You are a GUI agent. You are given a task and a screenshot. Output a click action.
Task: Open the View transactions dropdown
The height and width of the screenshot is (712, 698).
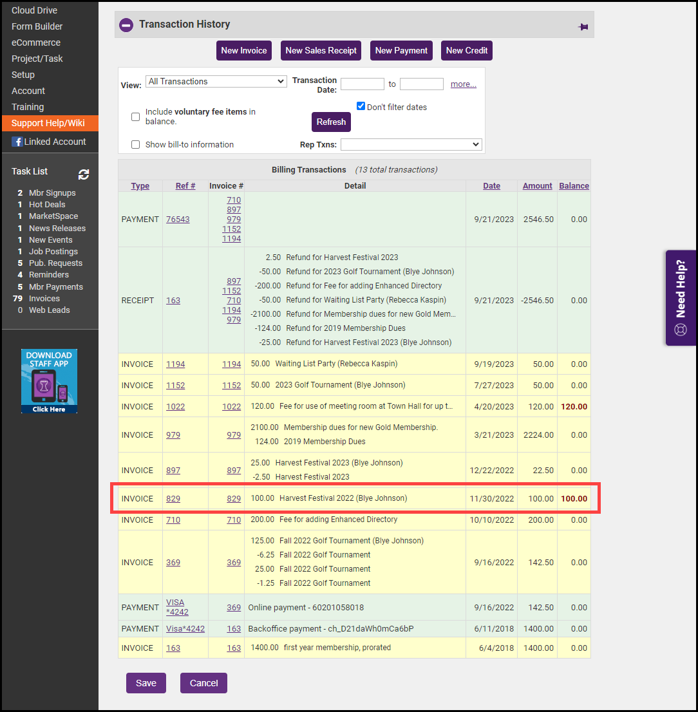pyautogui.click(x=216, y=82)
